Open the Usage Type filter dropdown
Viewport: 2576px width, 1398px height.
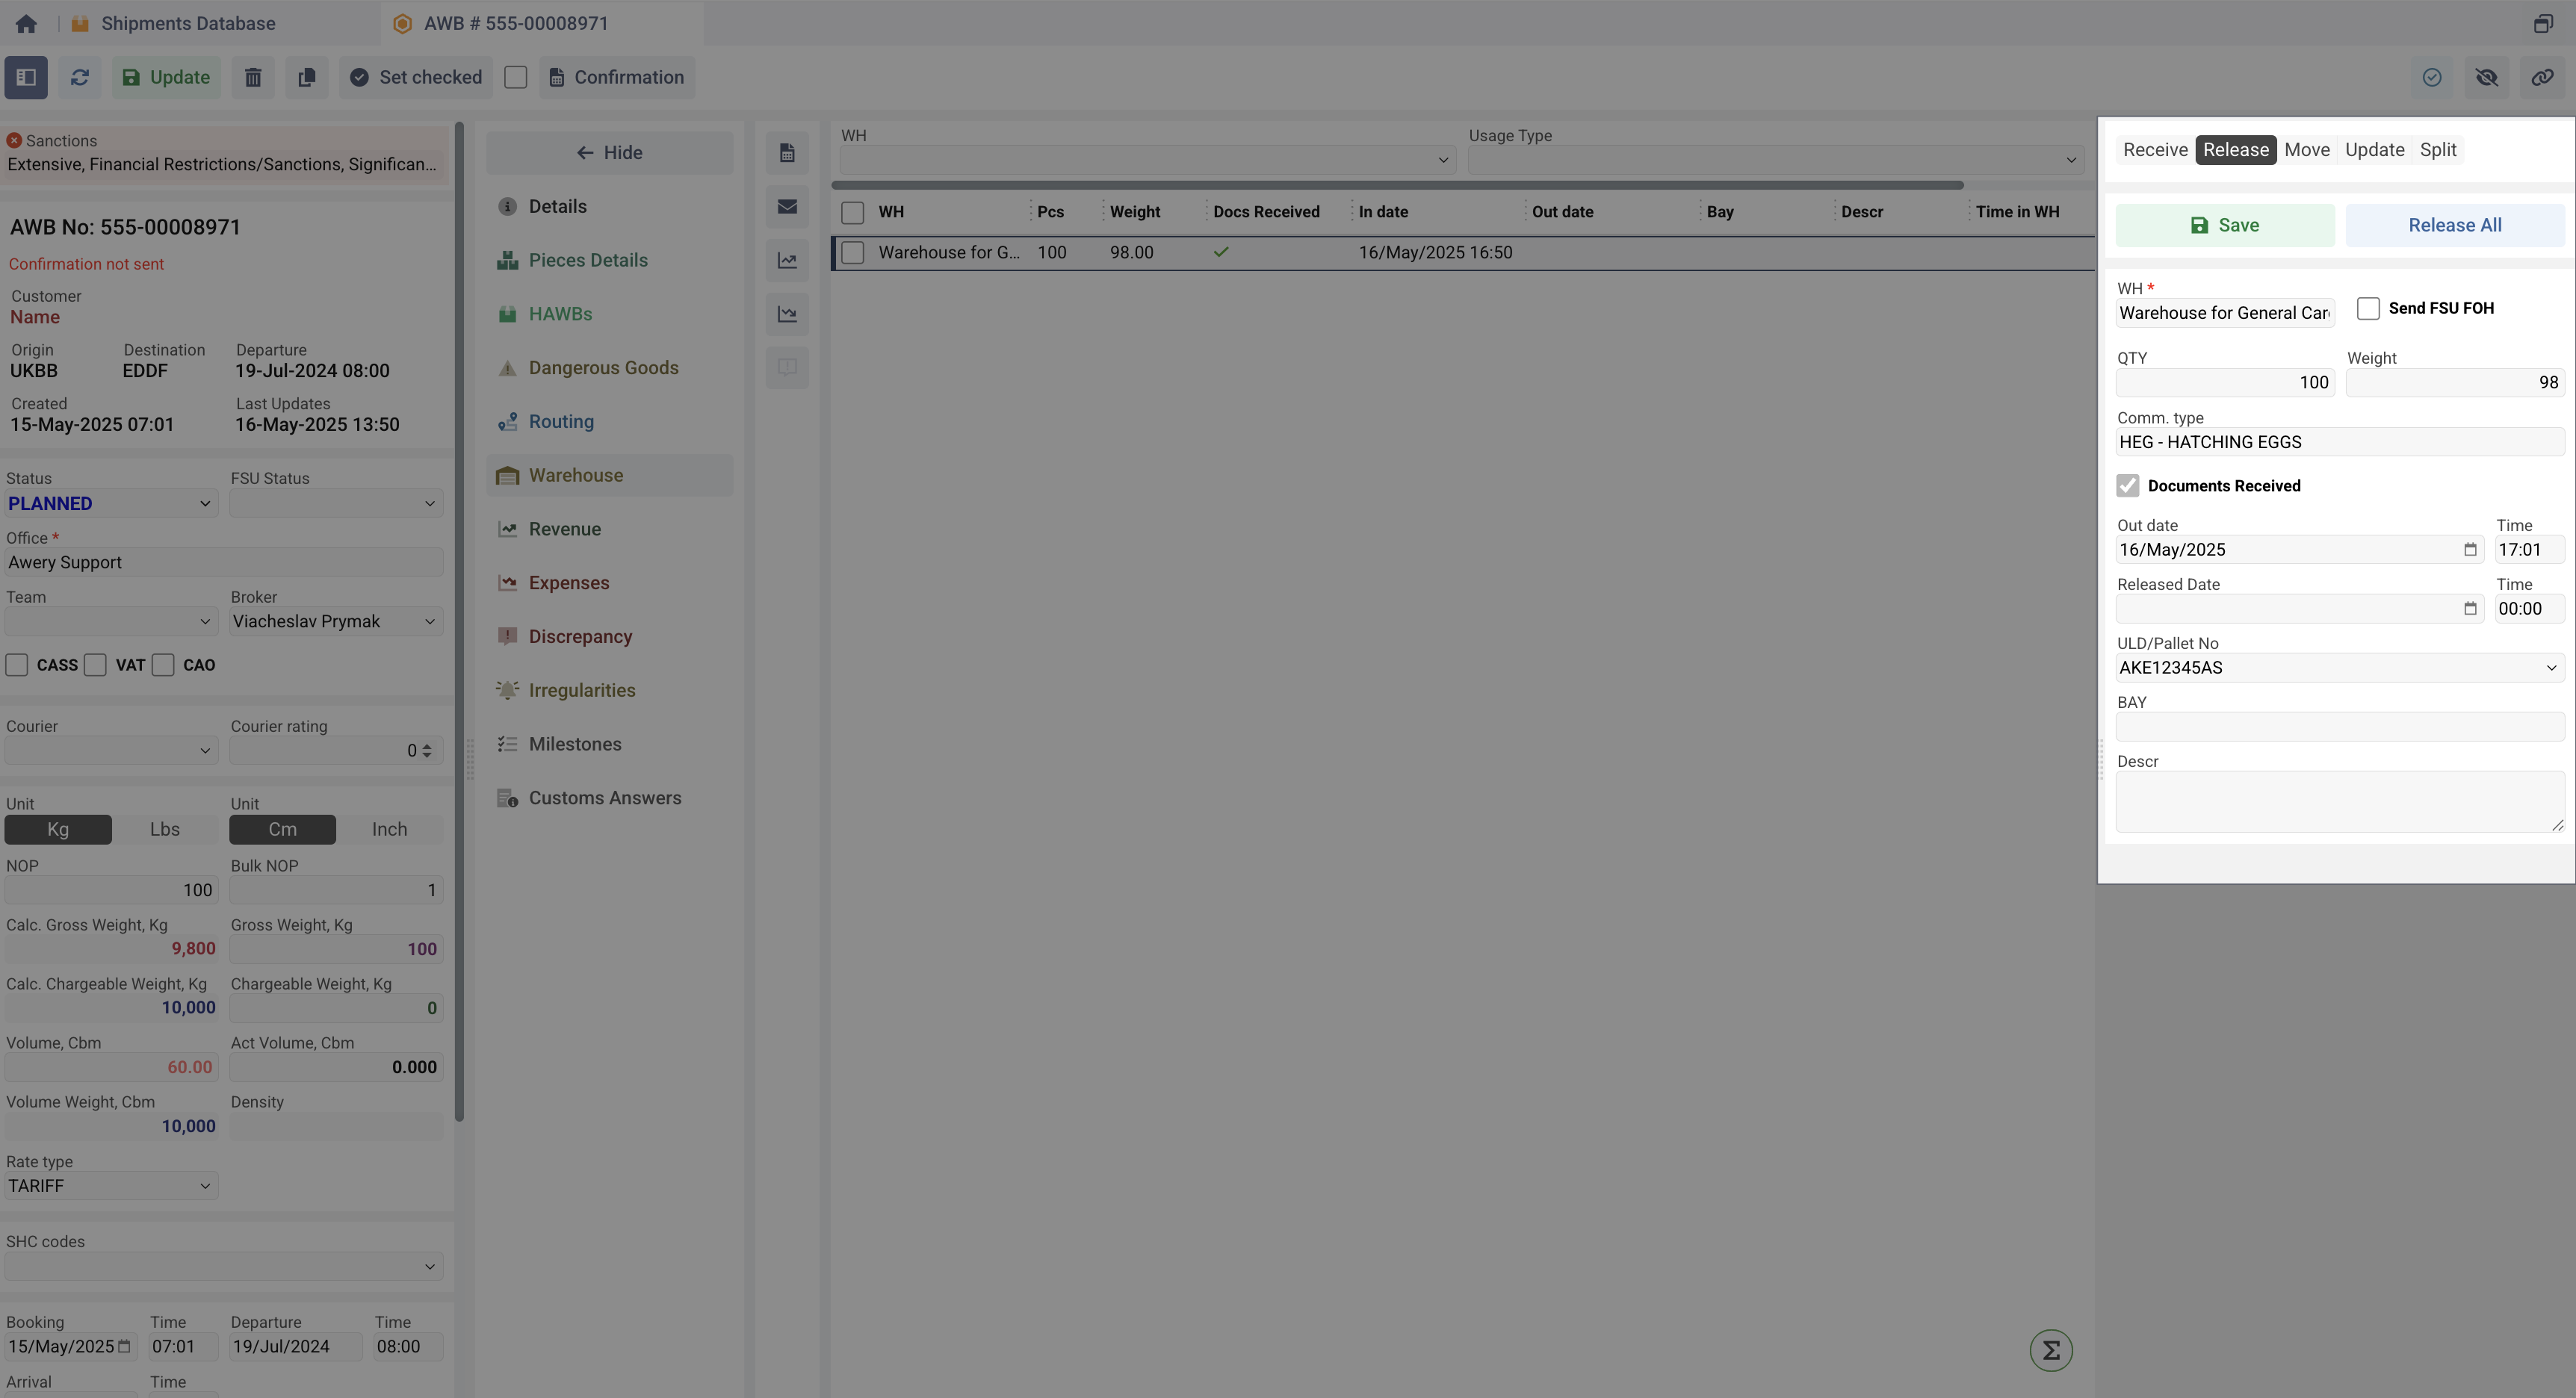1774,160
